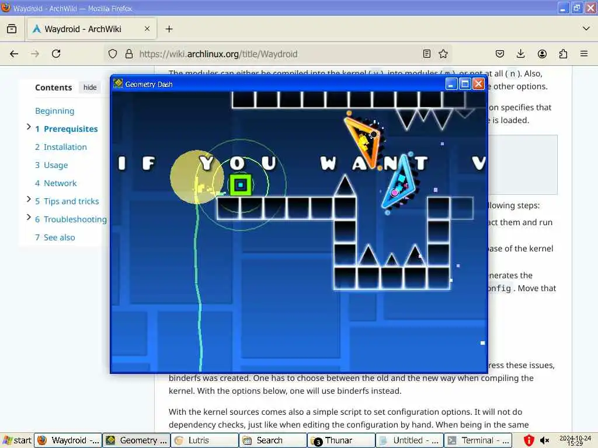This screenshot has width=598, height=448.
Task: Switch to Geometry Dash taskbar item
Action: pos(137,440)
